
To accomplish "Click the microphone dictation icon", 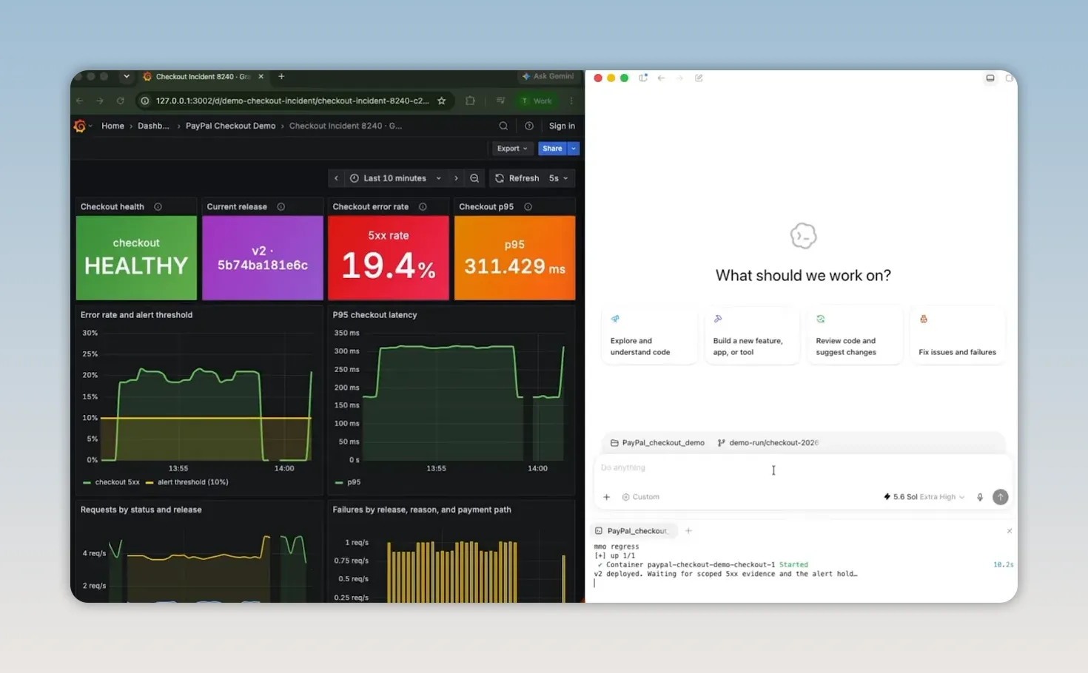I will click(x=980, y=497).
